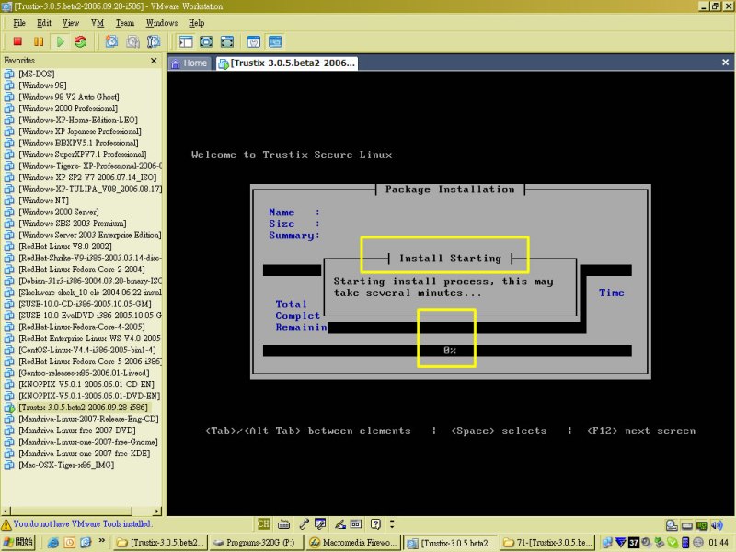Power off the virtual machine with red stop button

pos(17,41)
